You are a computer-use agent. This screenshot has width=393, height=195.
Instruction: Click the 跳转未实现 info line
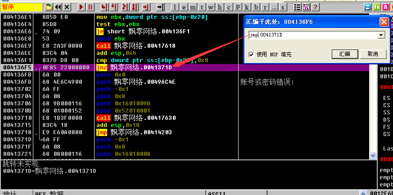point(21,164)
